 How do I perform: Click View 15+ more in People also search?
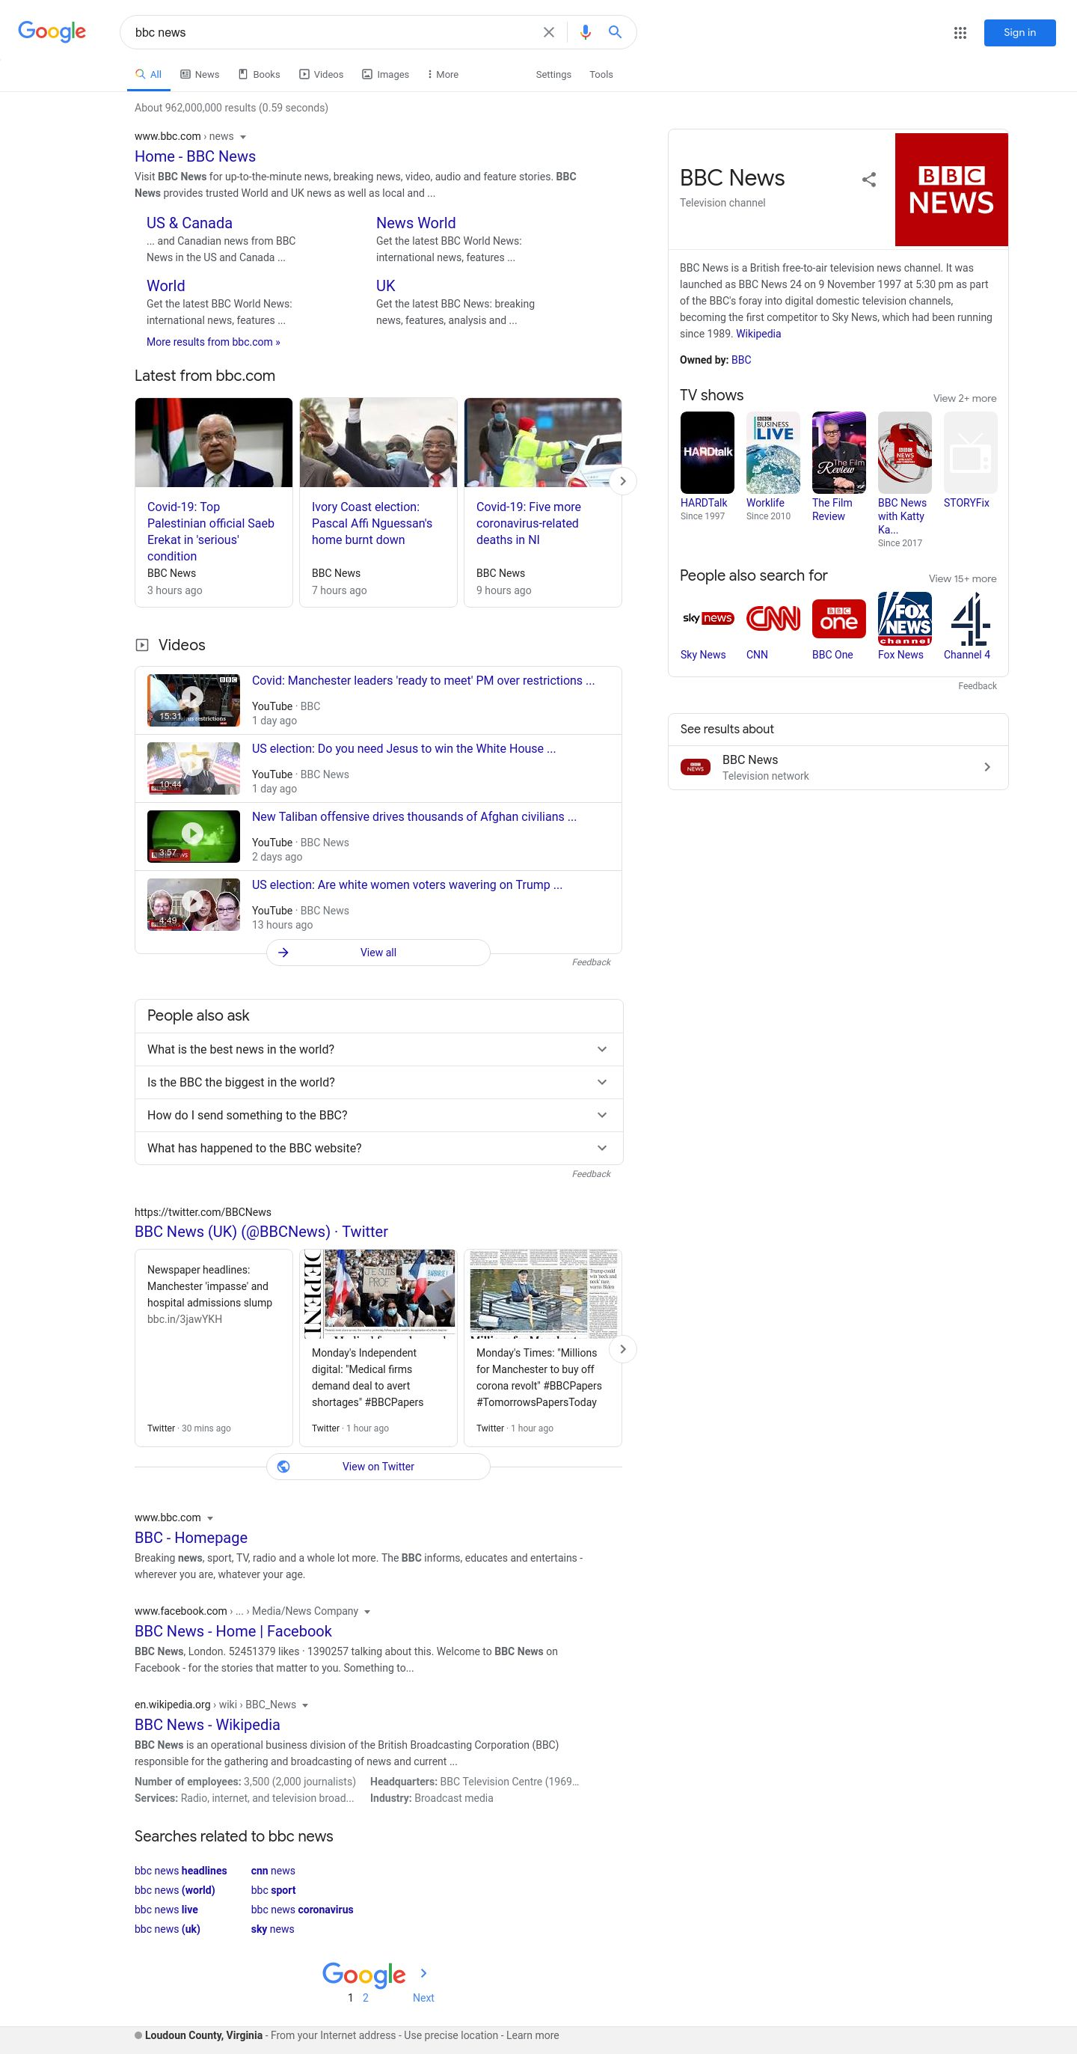(963, 579)
